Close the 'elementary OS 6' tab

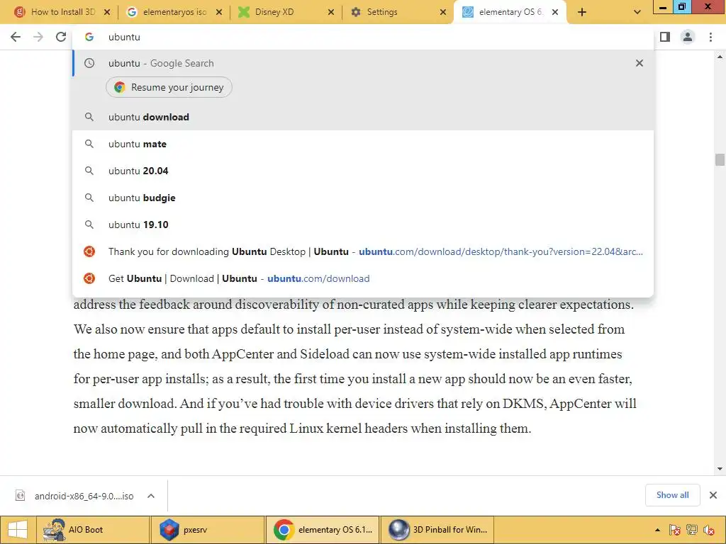[555, 13]
